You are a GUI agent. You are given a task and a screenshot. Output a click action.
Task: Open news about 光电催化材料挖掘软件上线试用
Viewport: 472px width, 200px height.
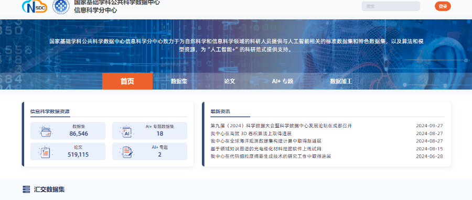266,149
